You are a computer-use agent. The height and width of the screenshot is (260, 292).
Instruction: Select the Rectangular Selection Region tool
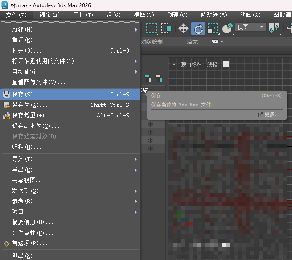(151, 28)
